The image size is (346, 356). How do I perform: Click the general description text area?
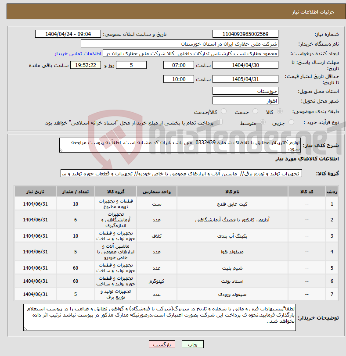[180, 145]
